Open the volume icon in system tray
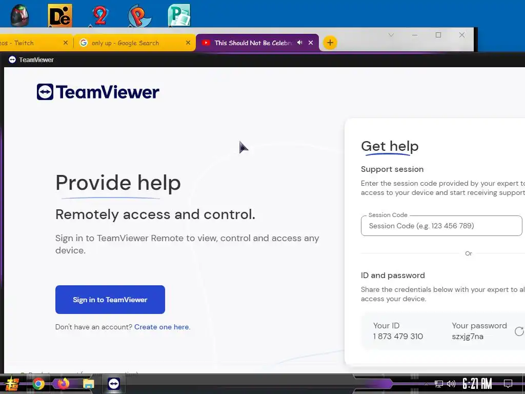525x394 pixels. [451, 384]
